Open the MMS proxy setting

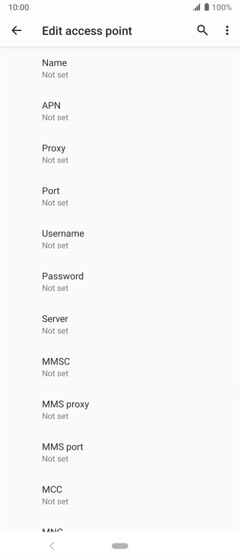click(120, 410)
